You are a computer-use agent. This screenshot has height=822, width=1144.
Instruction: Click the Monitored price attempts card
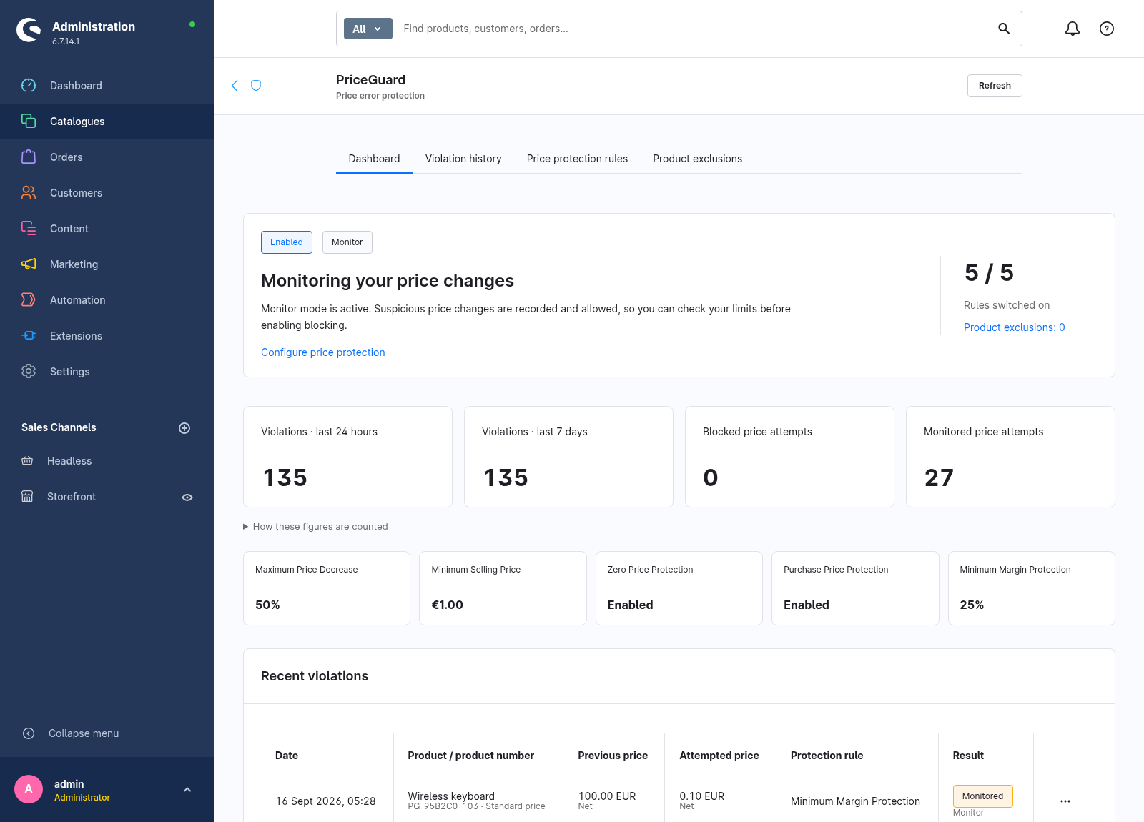1010,457
